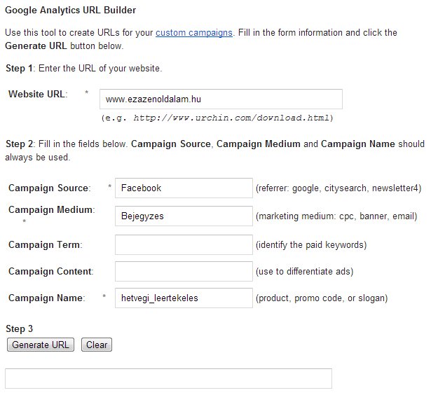Click the Campaign Source label
438x395 pixels.
(x=49, y=188)
